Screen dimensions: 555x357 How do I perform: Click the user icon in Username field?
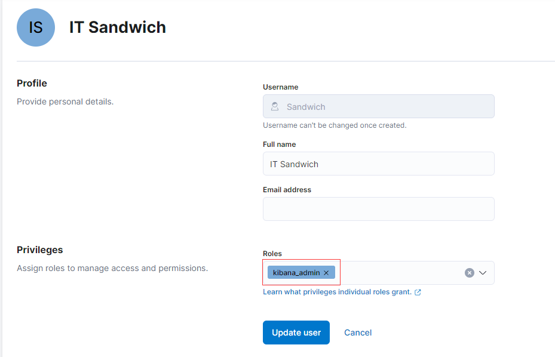275,106
